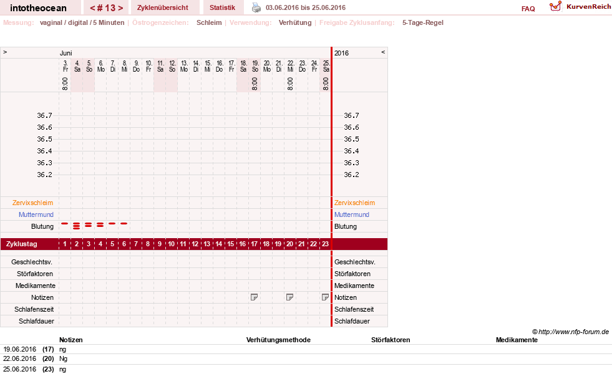Click the note row dated 22.06.2016

(x=306, y=359)
